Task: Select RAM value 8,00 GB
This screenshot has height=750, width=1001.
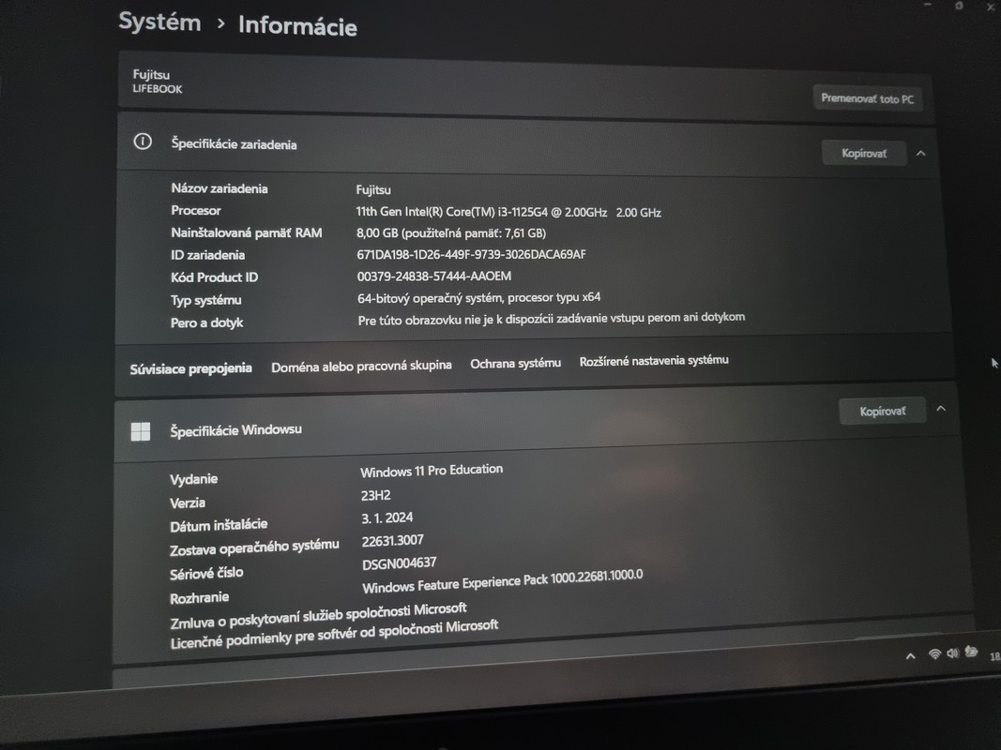Action: tap(450, 233)
